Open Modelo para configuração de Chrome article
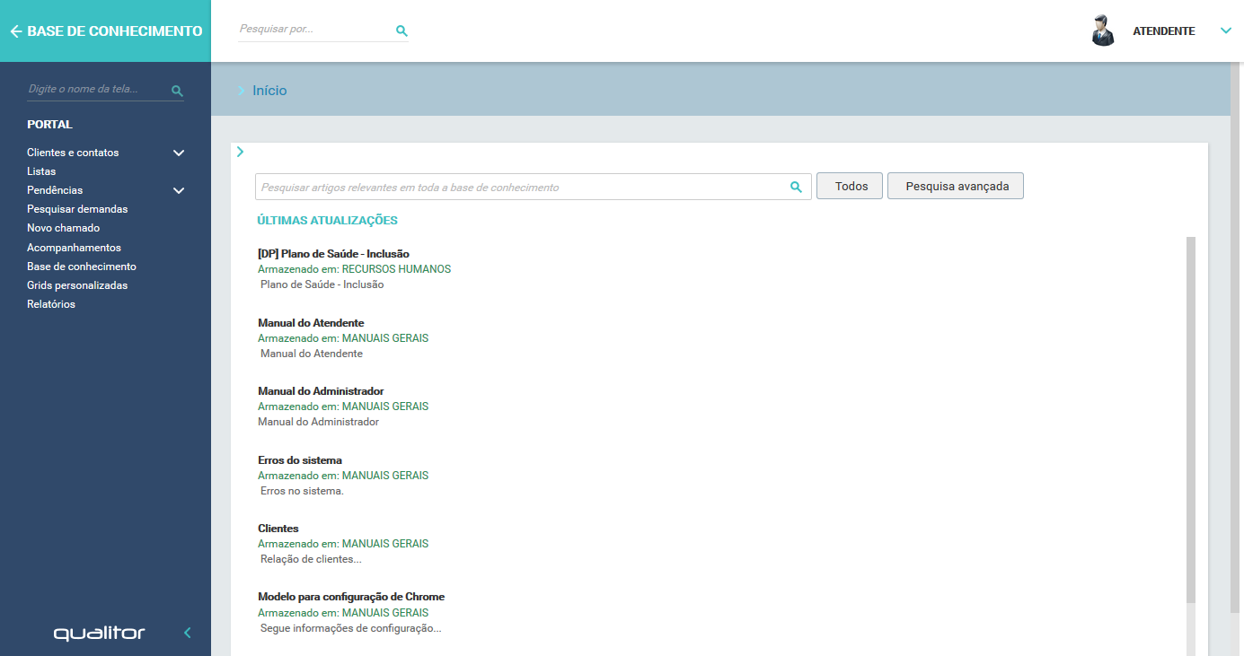This screenshot has height=656, width=1244. click(x=351, y=597)
